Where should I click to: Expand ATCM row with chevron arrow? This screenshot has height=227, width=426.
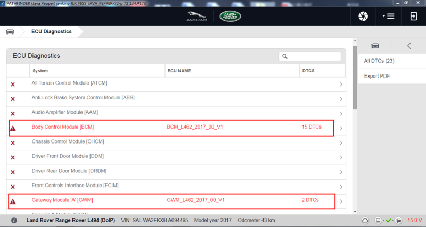click(341, 85)
